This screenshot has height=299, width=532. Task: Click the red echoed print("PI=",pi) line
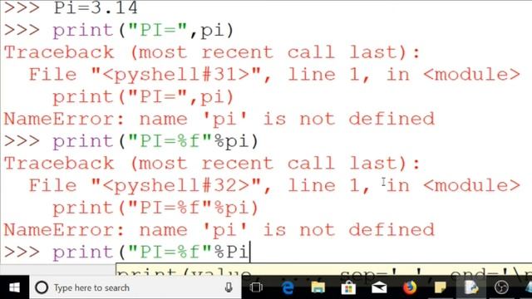(143, 97)
